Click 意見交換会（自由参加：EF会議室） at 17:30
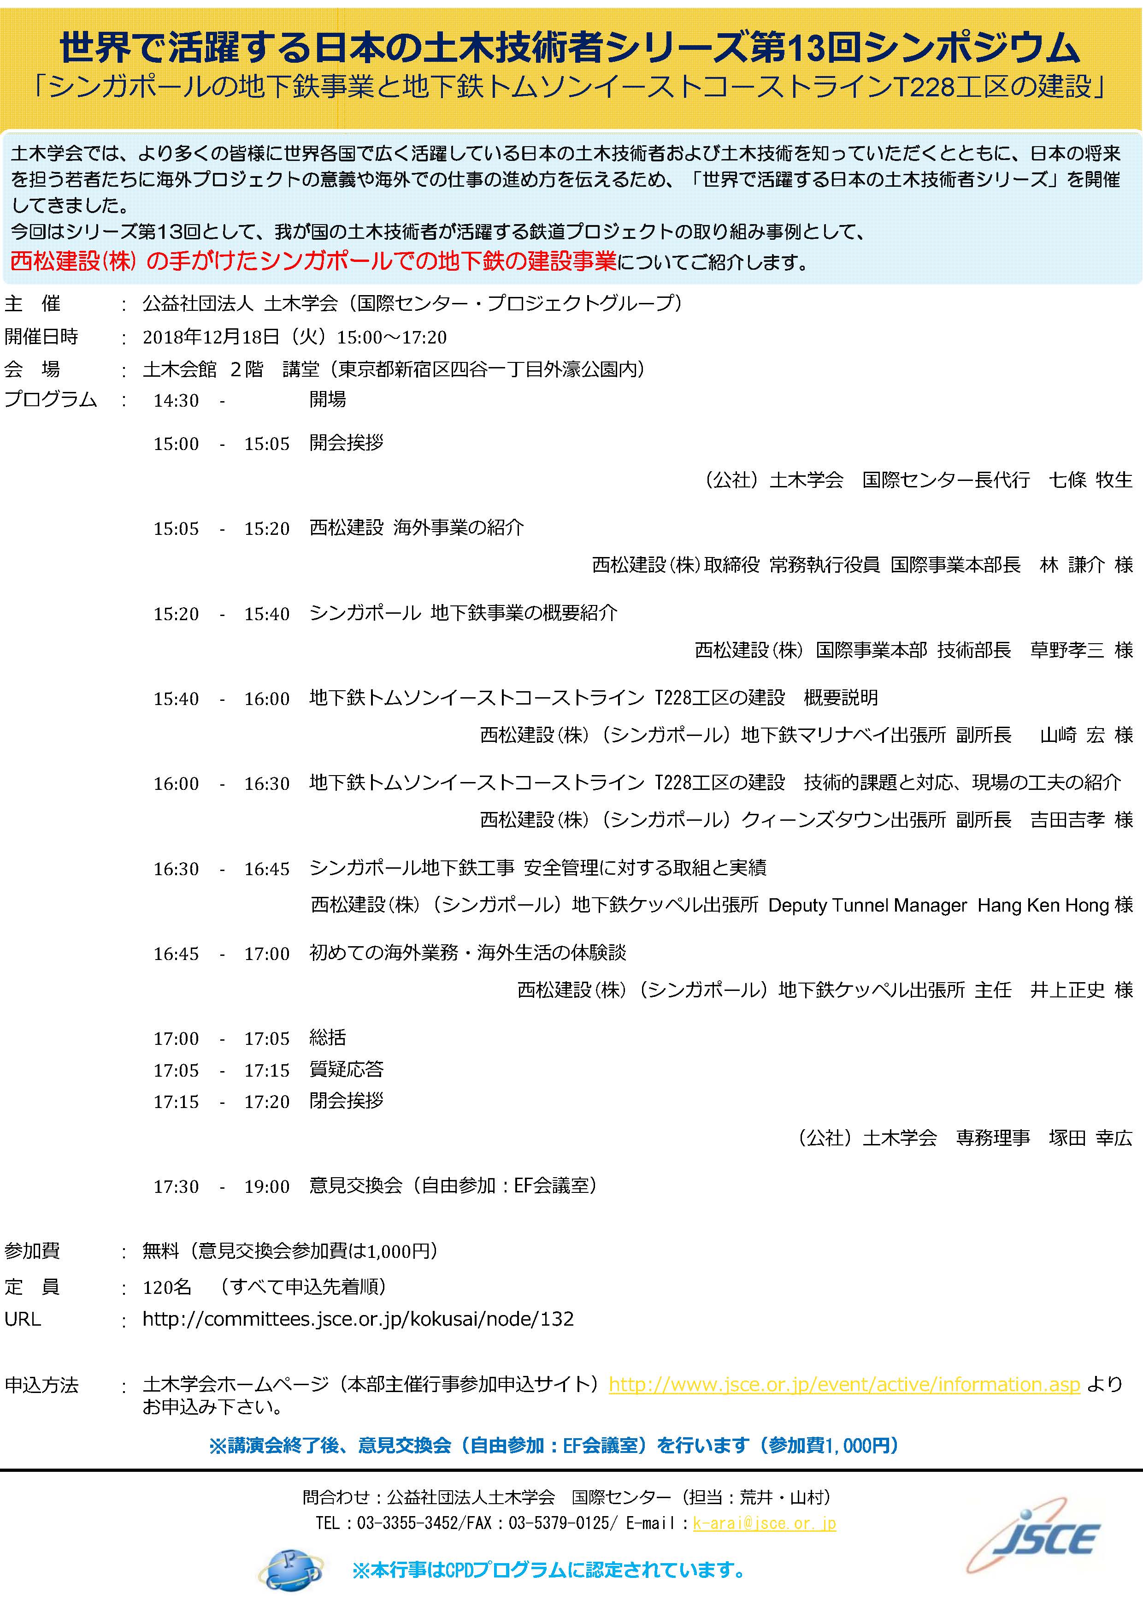The width and height of the screenshot is (1143, 1618). tap(454, 1185)
